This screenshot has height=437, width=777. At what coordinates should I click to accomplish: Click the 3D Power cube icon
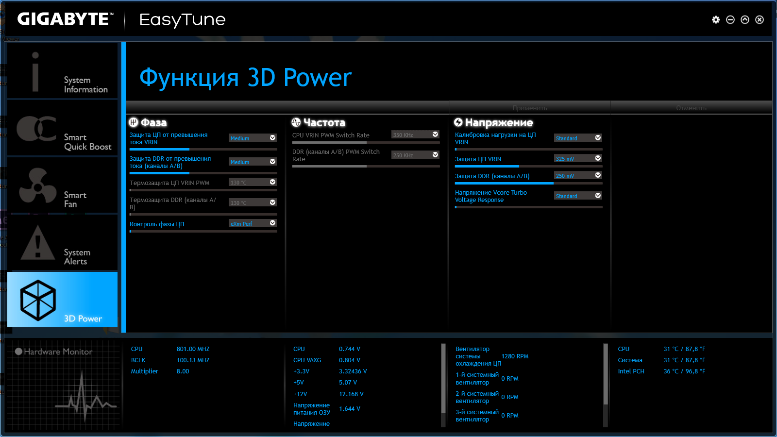(38, 300)
